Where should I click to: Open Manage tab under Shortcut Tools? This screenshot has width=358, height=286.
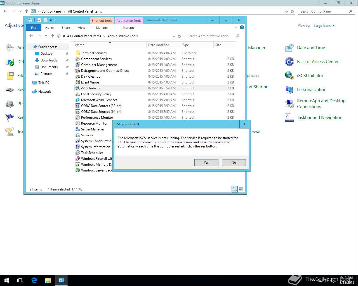click(x=102, y=28)
